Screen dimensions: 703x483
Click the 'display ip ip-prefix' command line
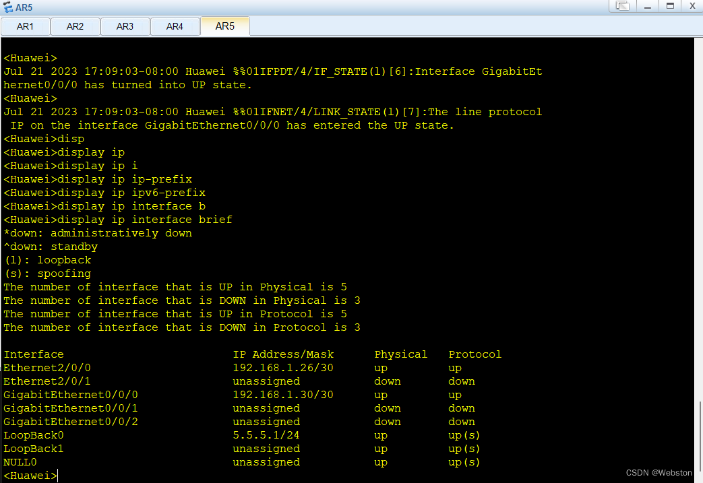[x=98, y=179]
